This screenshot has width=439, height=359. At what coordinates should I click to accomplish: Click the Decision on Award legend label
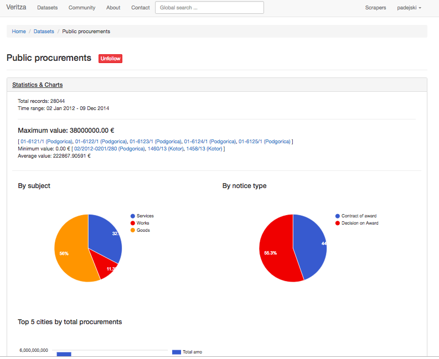pos(360,223)
